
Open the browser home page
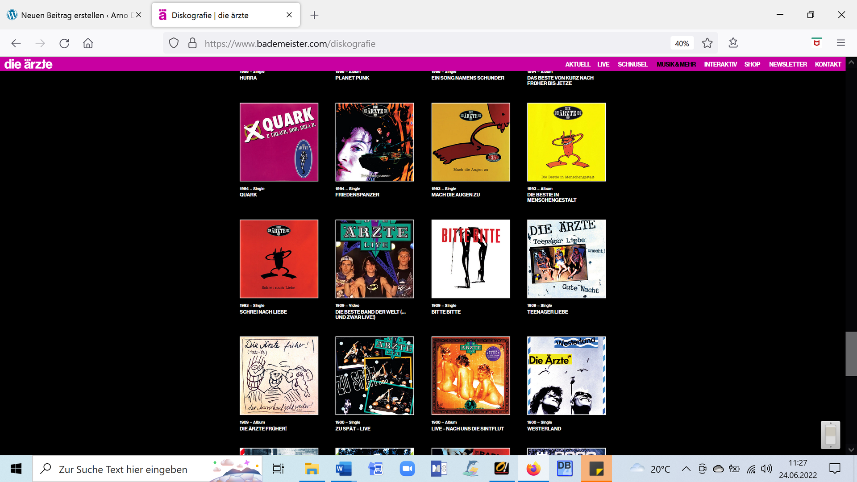pos(88,43)
